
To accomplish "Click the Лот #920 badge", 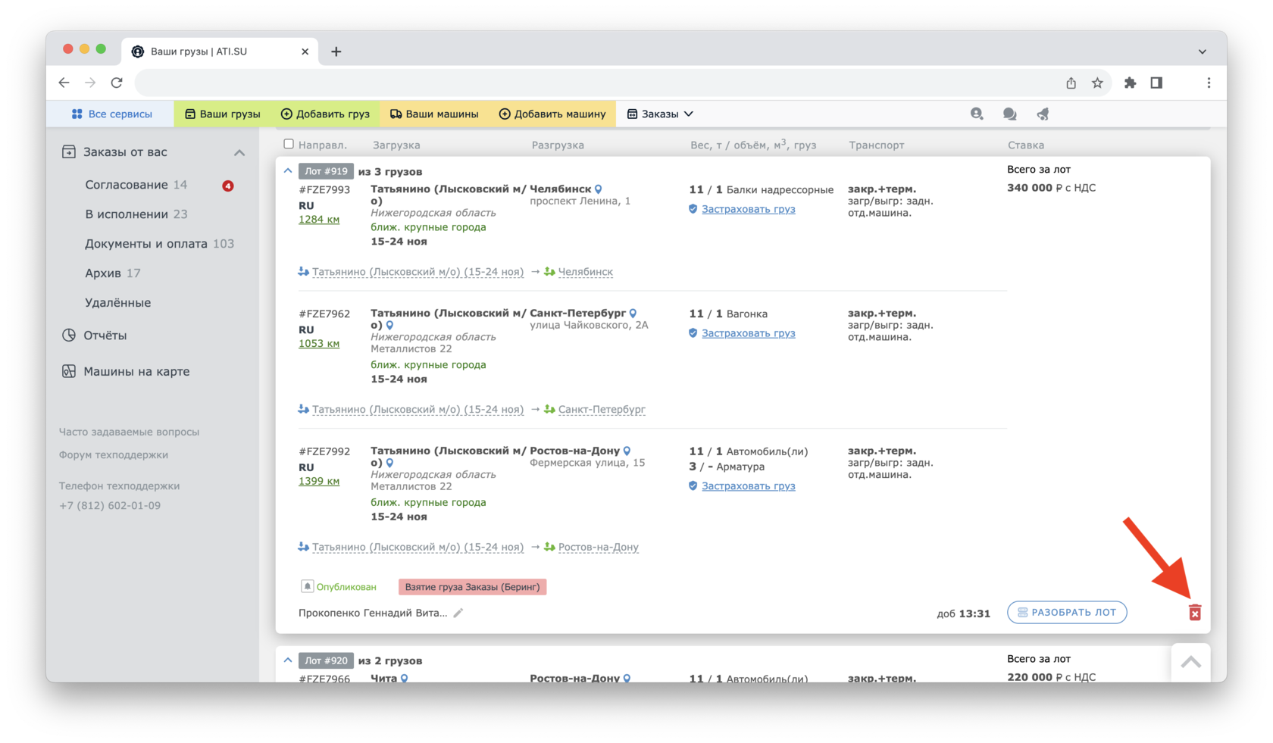I will point(326,660).
